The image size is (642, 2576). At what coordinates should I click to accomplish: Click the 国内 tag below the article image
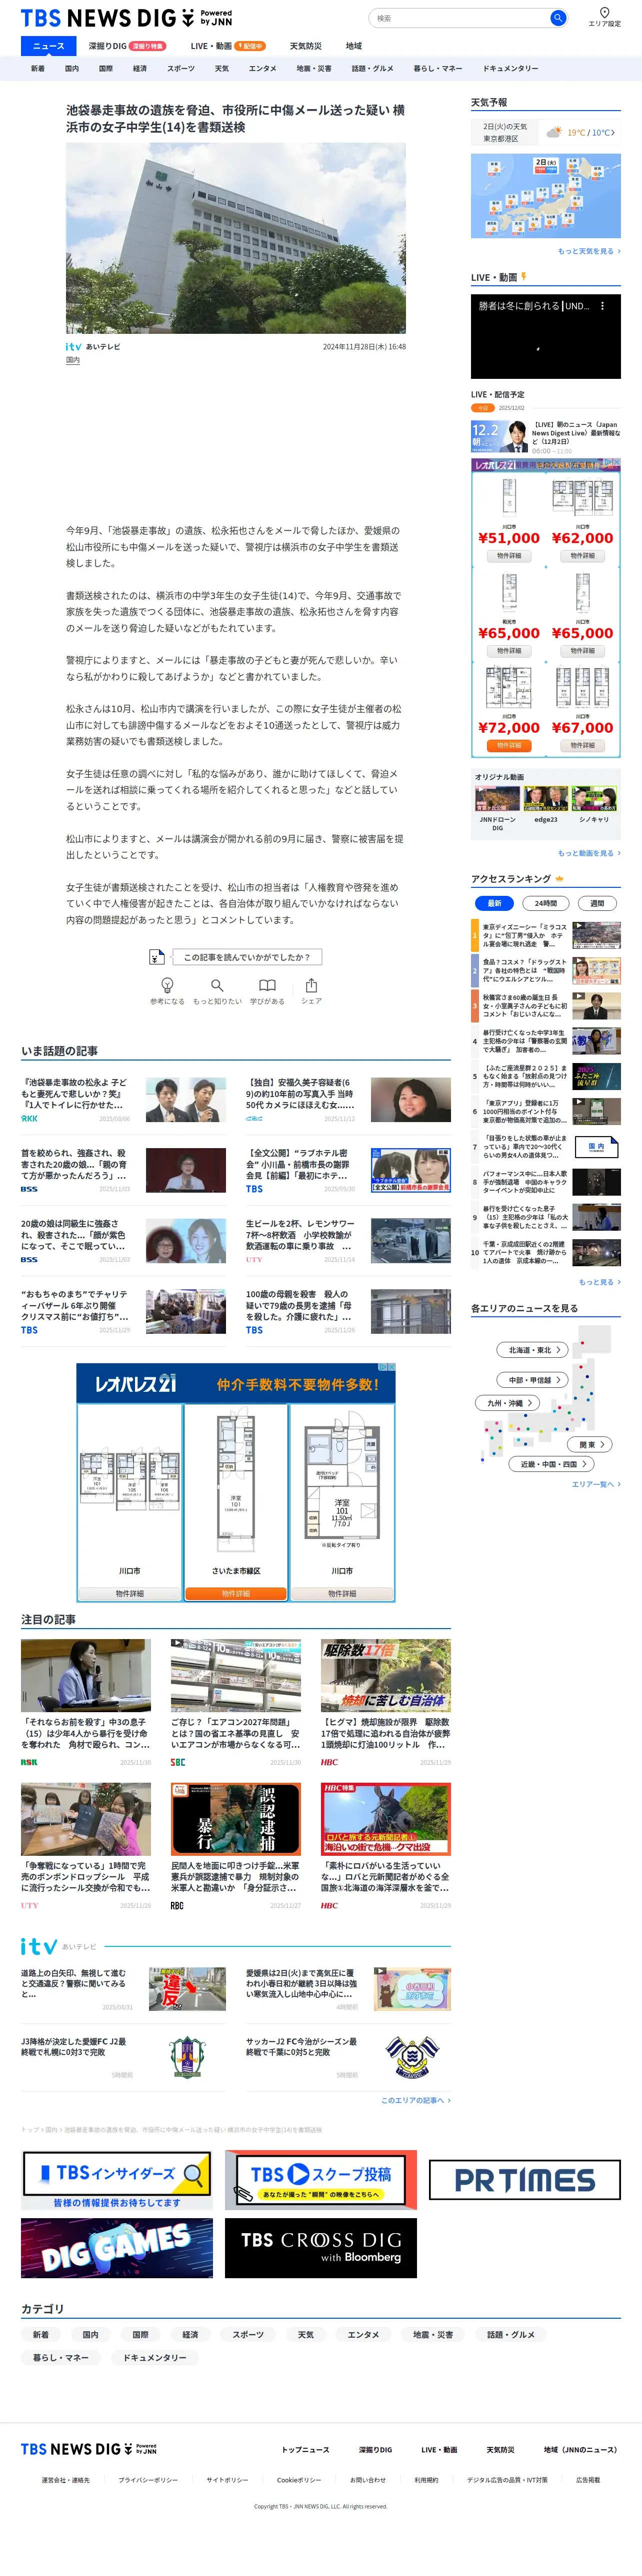[73, 360]
